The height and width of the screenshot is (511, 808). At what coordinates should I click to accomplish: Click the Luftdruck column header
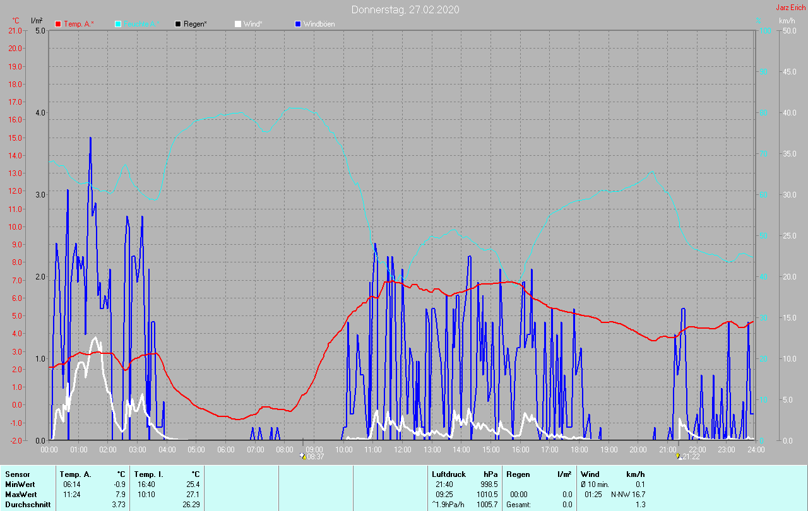(449, 474)
